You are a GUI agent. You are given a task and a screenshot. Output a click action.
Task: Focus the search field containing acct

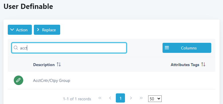click(69, 48)
